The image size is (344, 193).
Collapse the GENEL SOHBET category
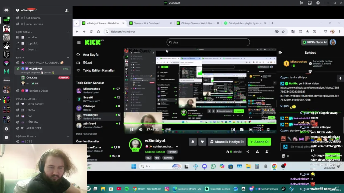(x=28, y=99)
